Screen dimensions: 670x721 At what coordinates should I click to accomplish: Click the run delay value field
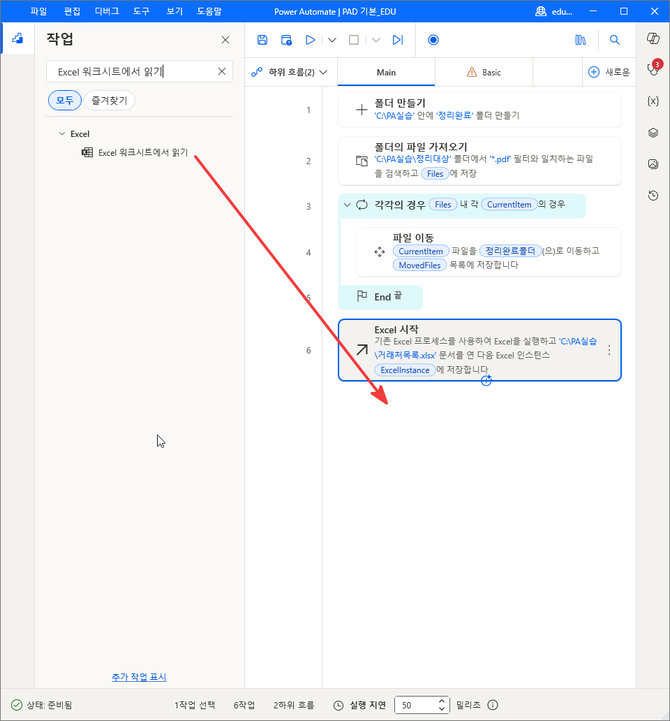417,705
